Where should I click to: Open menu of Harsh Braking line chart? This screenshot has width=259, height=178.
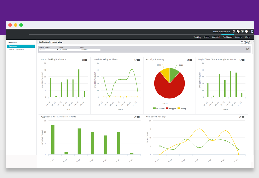tap(138, 60)
